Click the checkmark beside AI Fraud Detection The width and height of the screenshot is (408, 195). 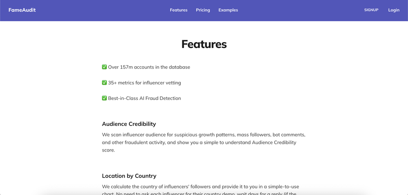(x=104, y=98)
